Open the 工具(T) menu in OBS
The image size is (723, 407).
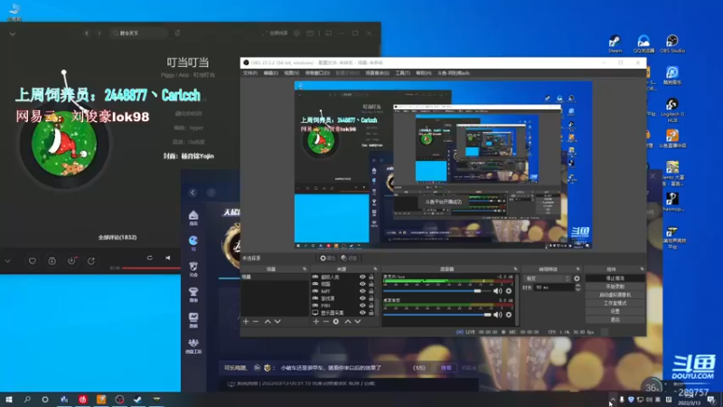pos(402,73)
